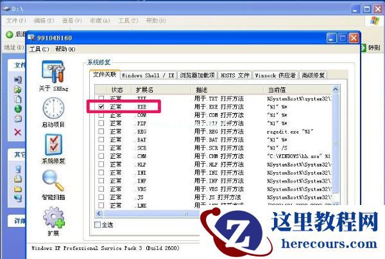
Task: Select the 用于.REG 打开方法 description cell
Action: pos(219,132)
